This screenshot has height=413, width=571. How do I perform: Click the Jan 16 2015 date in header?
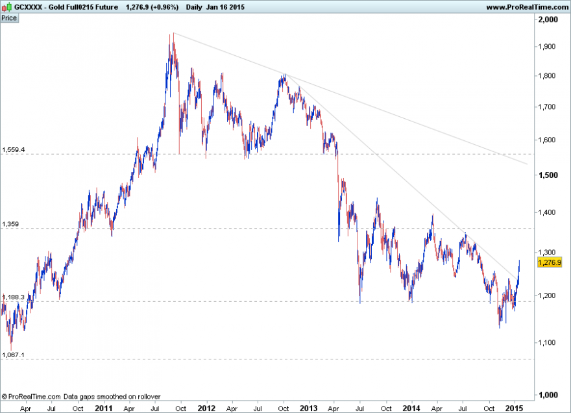click(225, 7)
